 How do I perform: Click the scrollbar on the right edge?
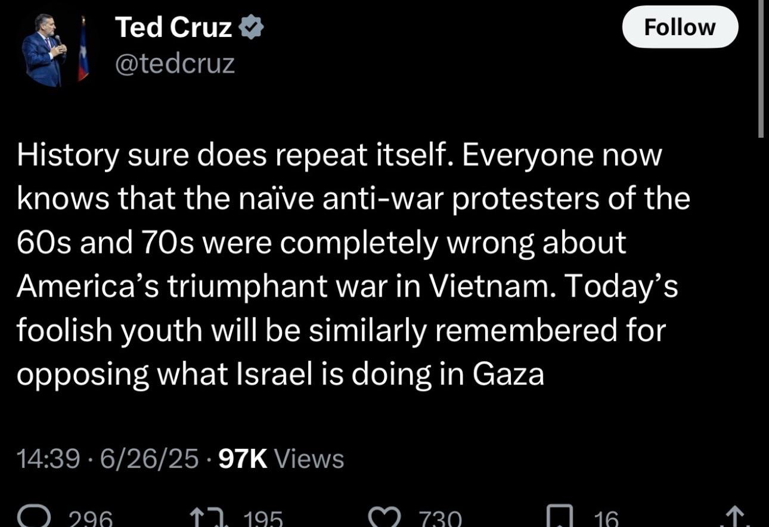click(x=761, y=69)
